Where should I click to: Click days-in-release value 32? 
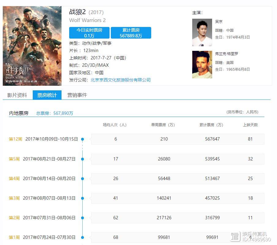(250, 159)
